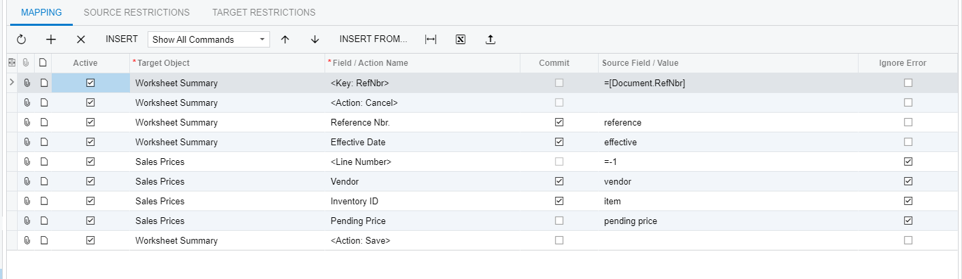The width and height of the screenshot is (962, 279).
Task: Move the row up with the up arrow
Action: 285,39
